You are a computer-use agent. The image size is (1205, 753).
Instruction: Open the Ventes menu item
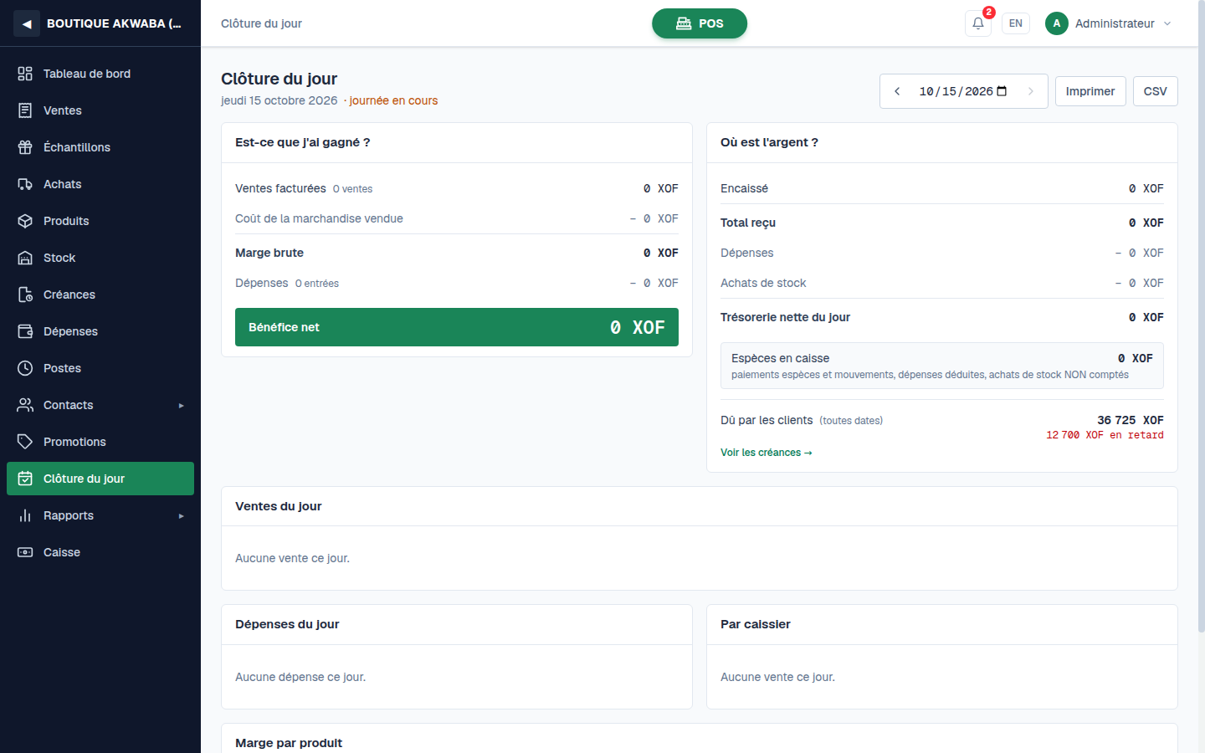[100, 110]
